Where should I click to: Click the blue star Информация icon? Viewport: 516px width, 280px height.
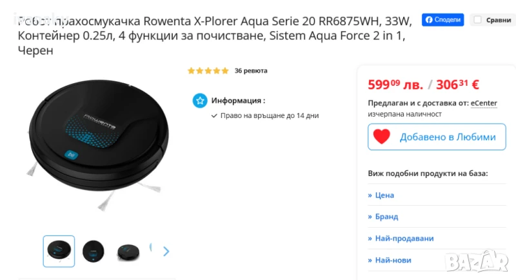tap(200, 101)
